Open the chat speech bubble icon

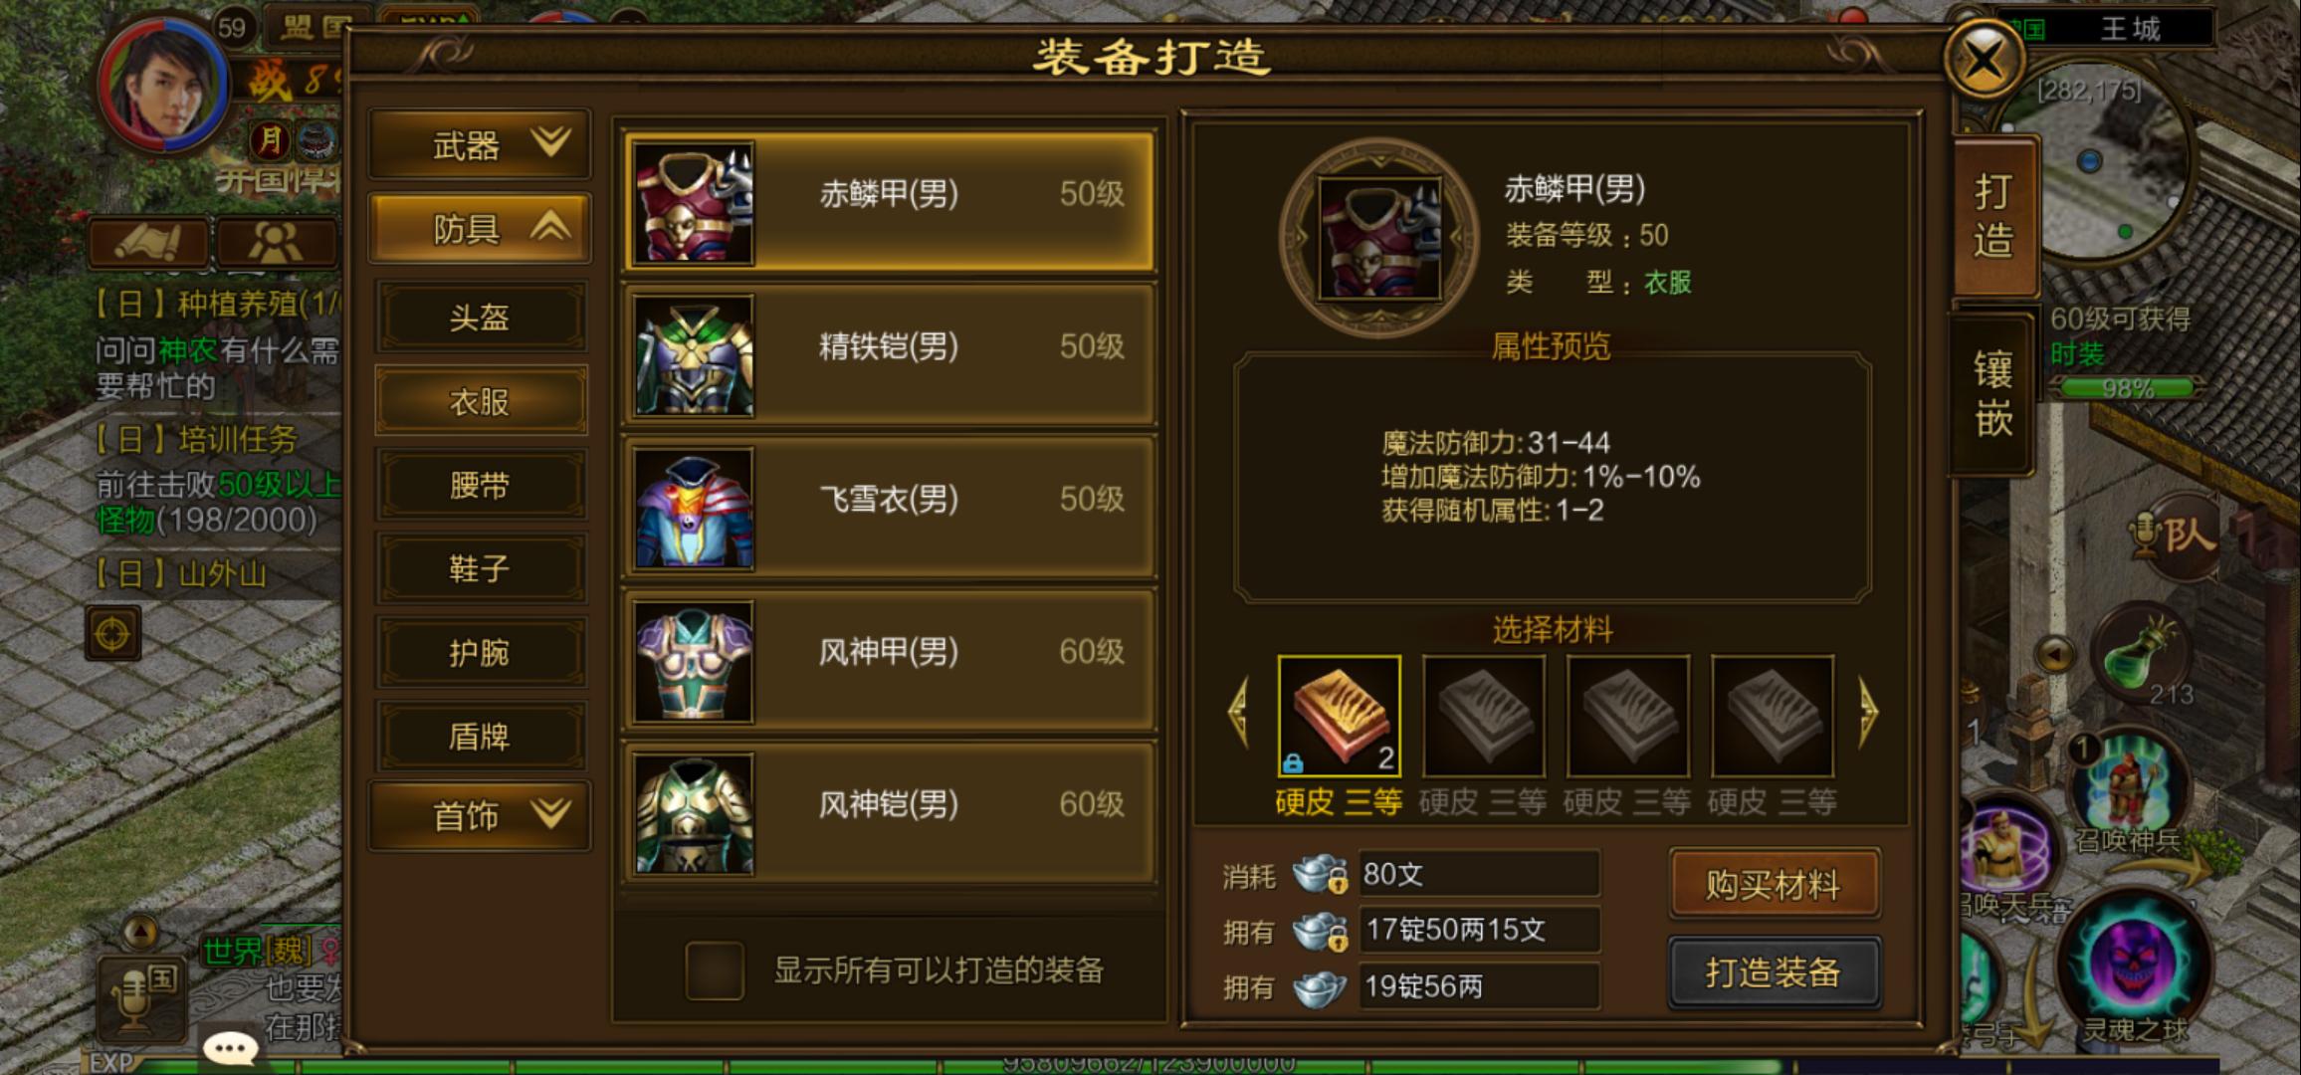click(x=231, y=1047)
